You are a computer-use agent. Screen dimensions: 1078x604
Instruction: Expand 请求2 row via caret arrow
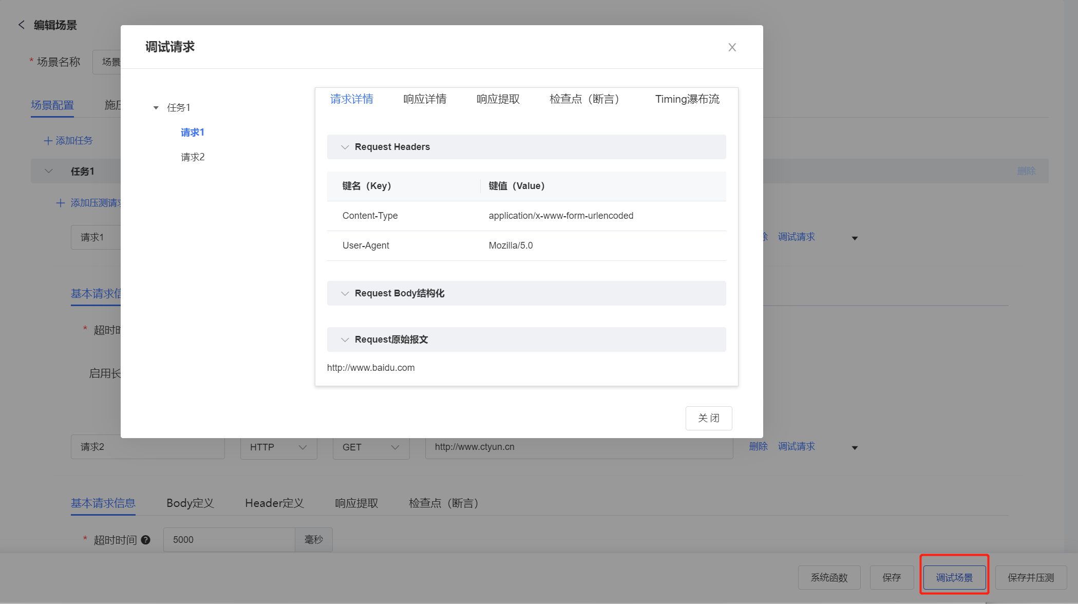(855, 448)
